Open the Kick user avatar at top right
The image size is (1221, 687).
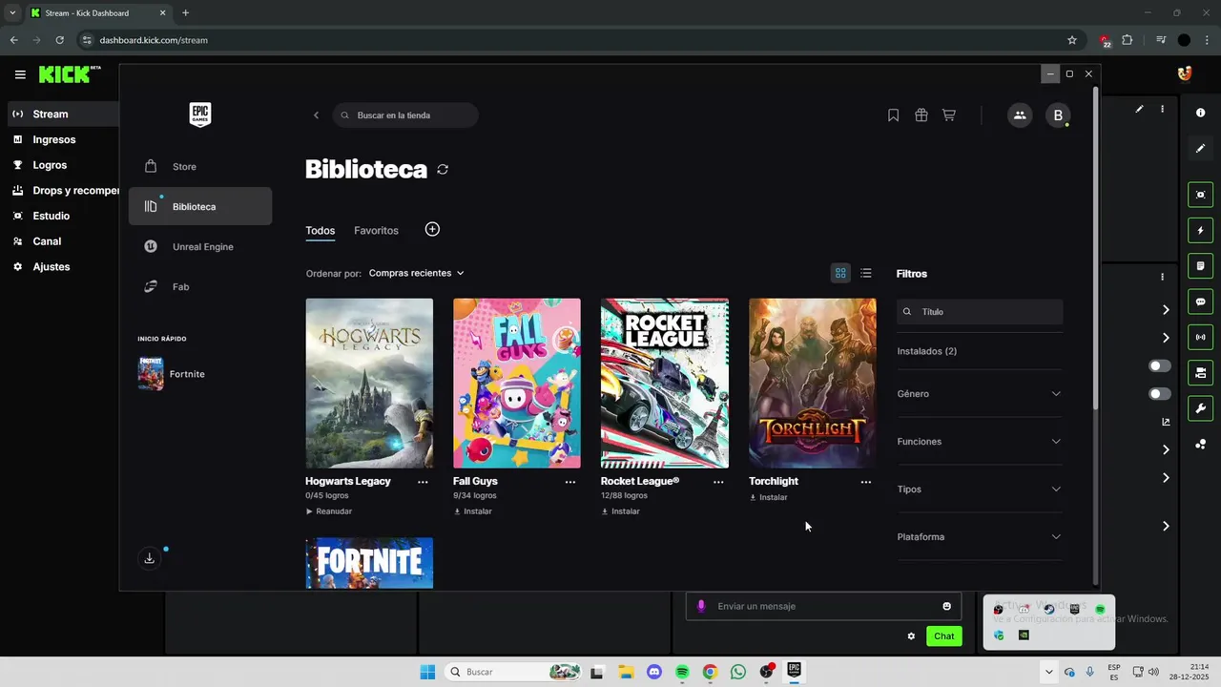point(1185,73)
